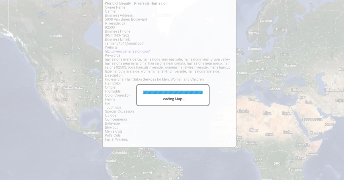Select the 'Highlights' service line
Screen dimensions: 344x180
click(x=113, y=91)
